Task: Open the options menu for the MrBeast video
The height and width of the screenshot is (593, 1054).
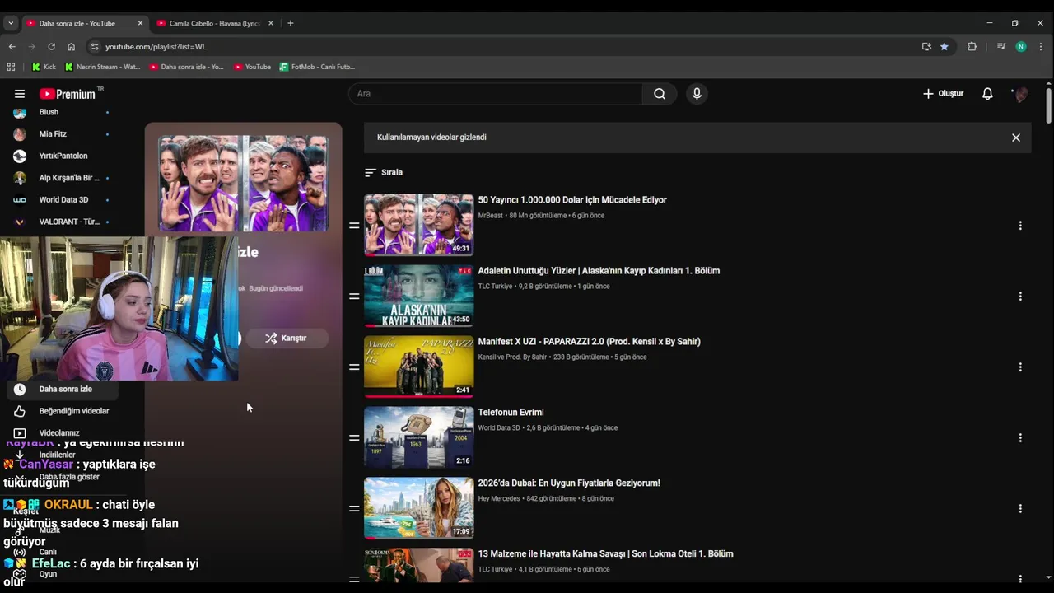Action: coord(1020,226)
